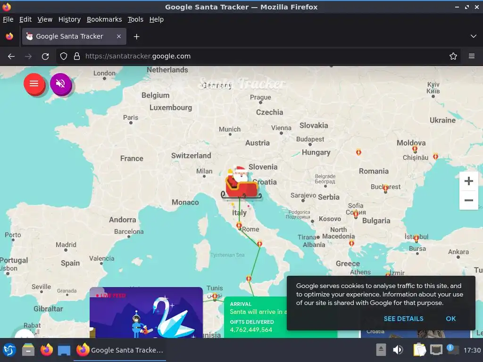Click the gift marker in North Macedonia
Screen dimensions: 483x362
coord(351,244)
